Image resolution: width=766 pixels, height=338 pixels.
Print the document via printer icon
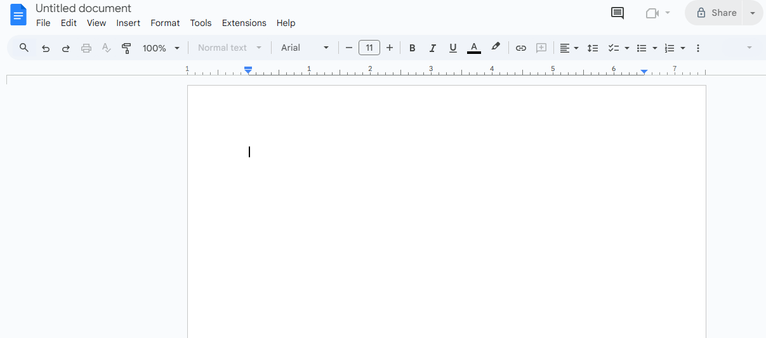(x=86, y=48)
